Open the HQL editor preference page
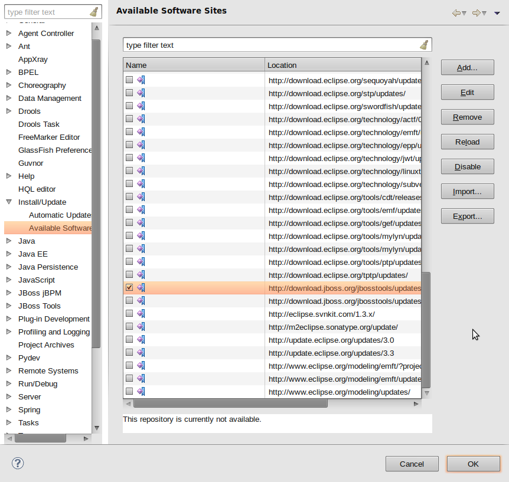This screenshot has width=509, height=482. (37, 189)
